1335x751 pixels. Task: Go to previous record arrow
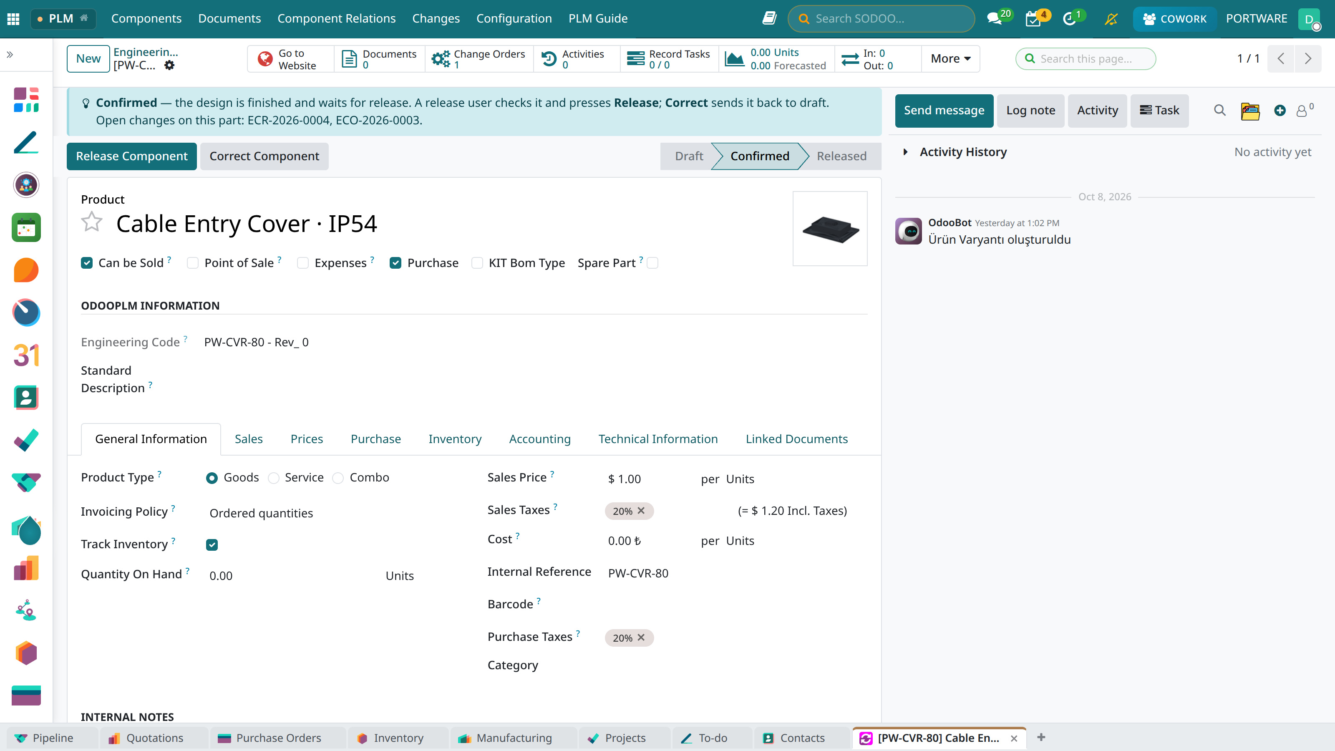point(1281,58)
